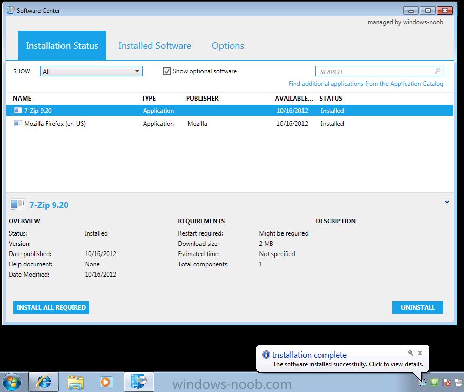
Task: Switch to Installation Status tab
Action: 62,45
